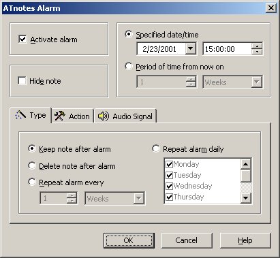Decrease alarm time with down spinner
This screenshot has width=280, height=258.
257,52
